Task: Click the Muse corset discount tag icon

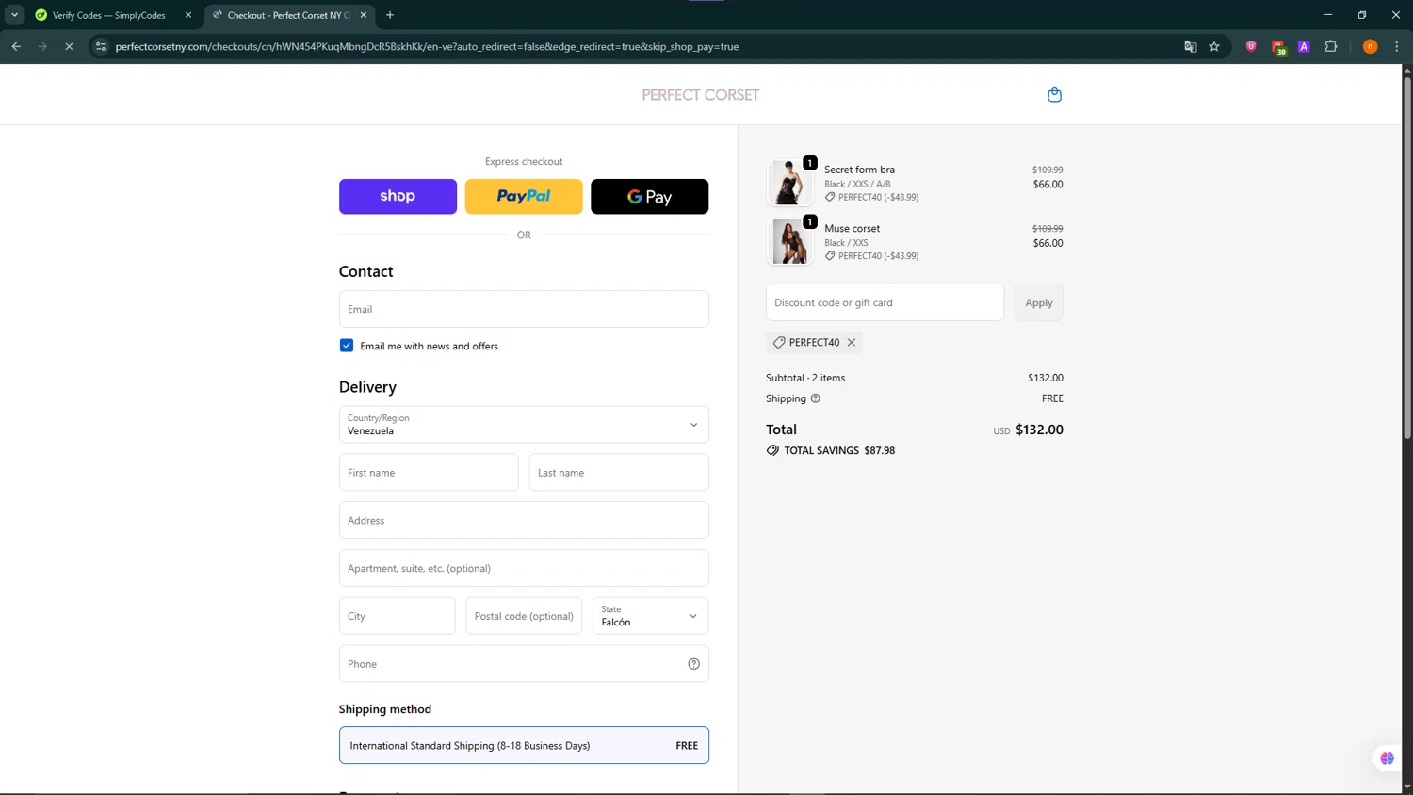Action: point(830,255)
